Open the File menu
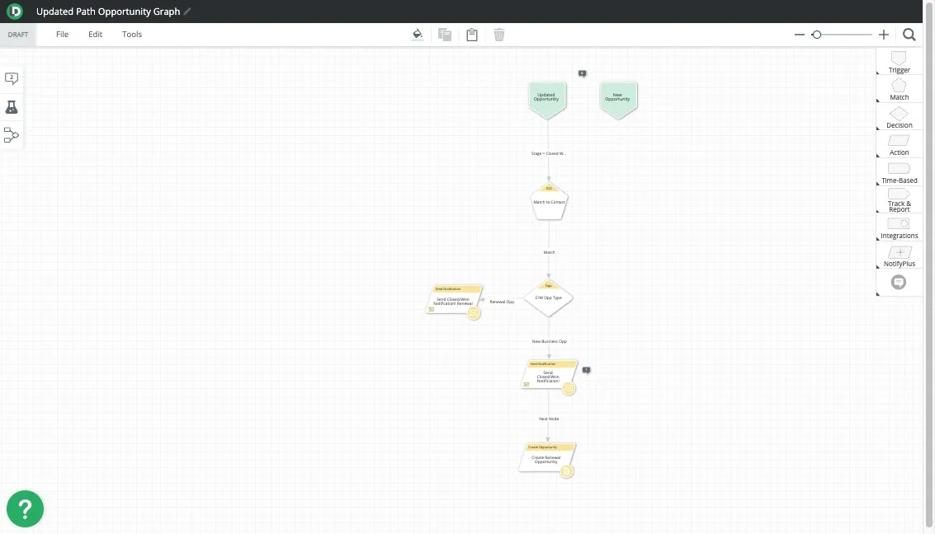Image resolution: width=935 pixels, height=534 pixels. (x=62, y=35)
